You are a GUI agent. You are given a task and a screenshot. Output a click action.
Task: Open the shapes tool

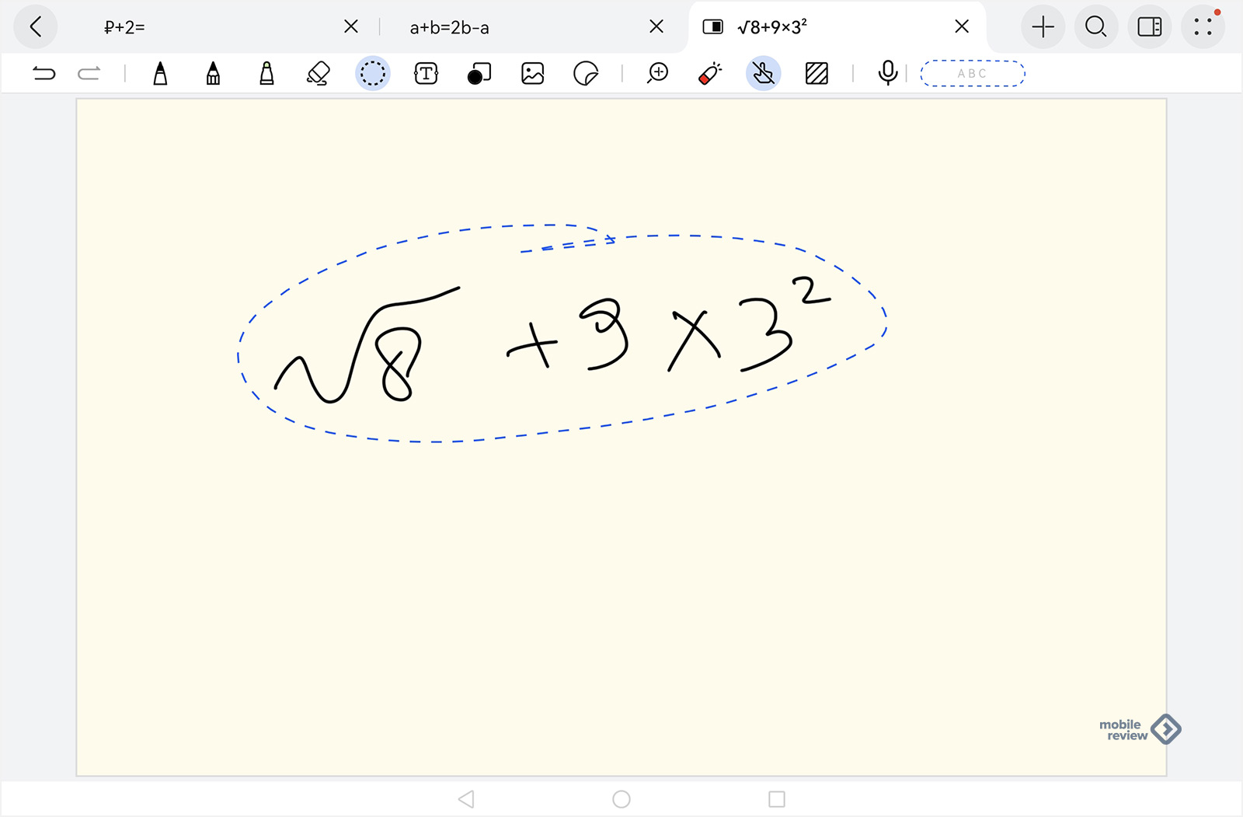[x=479, y=74]
